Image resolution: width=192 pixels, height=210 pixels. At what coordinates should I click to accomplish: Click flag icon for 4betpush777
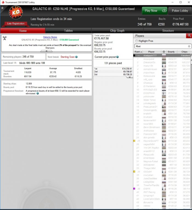point(164,55)
